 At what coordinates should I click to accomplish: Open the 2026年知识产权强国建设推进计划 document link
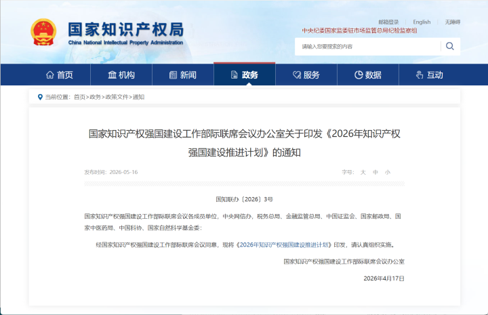click(284, 245)
